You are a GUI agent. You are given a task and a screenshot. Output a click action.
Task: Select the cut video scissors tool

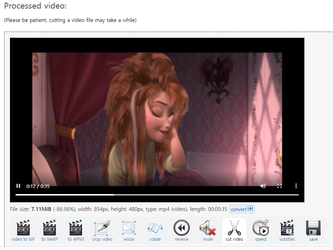[x=234, y=230]
